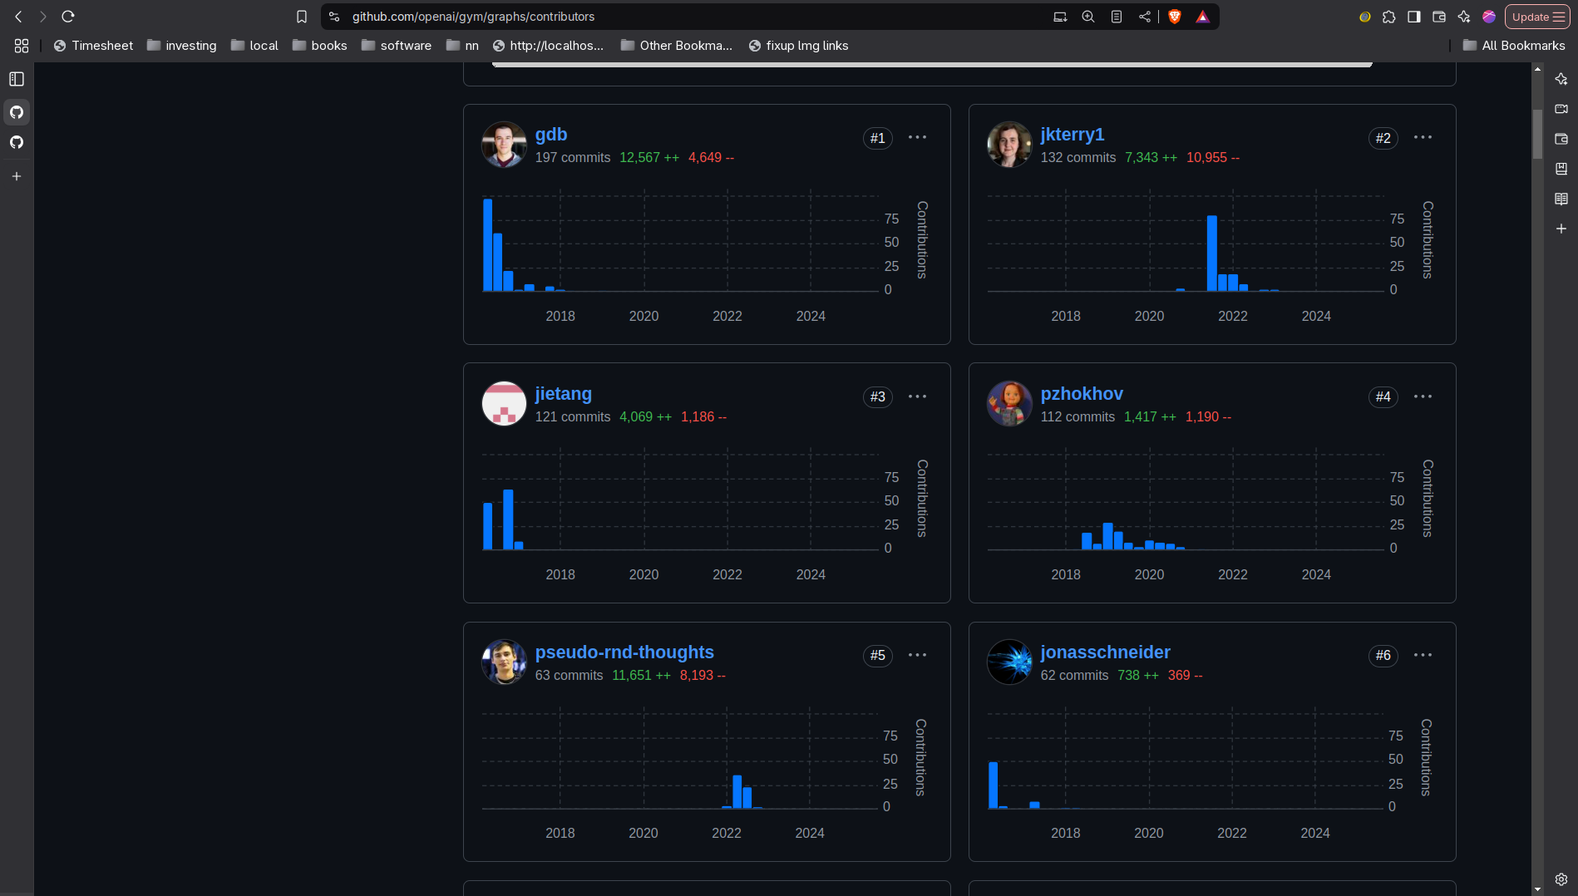This screenshot has width=1578, height=896.
Task: Open jkterry1 contributor profile link
Action: pos(1072,135)
